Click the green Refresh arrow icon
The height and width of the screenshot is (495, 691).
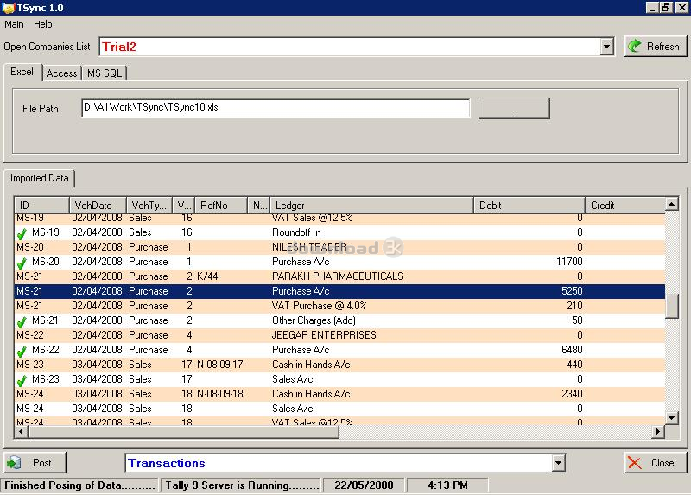(635, 47)
